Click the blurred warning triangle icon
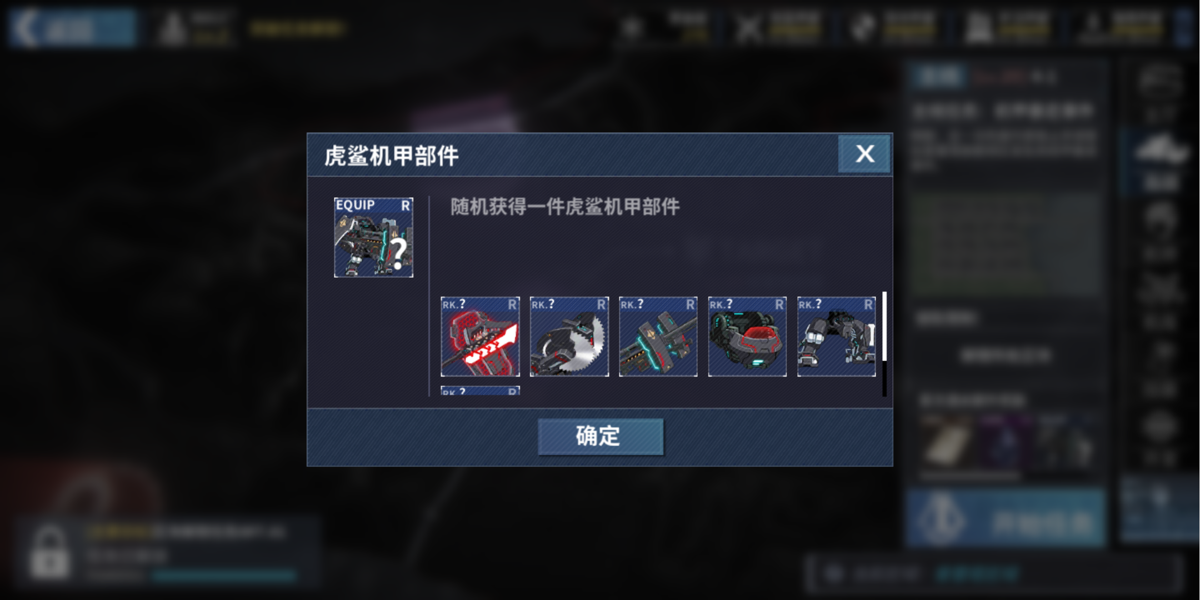1200x600 pixels. pos(172,28)
